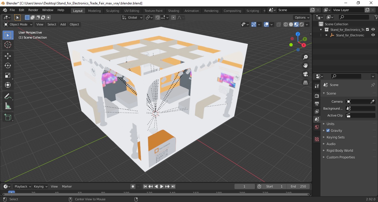The width and height of the screenshot is (378, 202).
Task: Toggle X-ray mode
Action: [279, 24]
